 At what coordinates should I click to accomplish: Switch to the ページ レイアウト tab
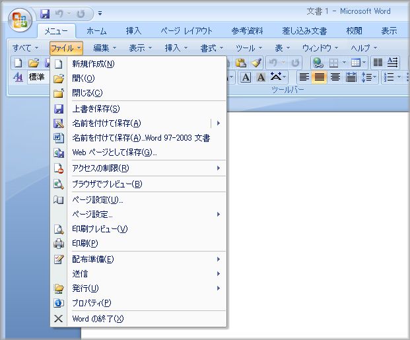pyautogui.click(x=186, y=31)
